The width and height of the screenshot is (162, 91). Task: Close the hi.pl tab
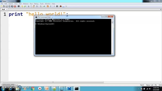coord(7,9)
